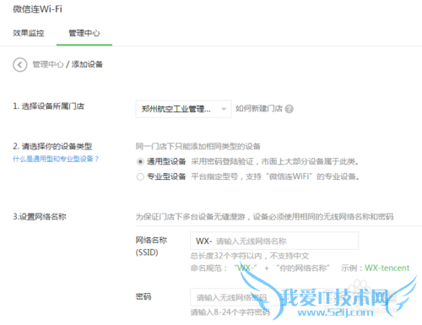422x325 pixels.
Task: Open the help icon beside 如何新建门店
Action: point(289,109)
